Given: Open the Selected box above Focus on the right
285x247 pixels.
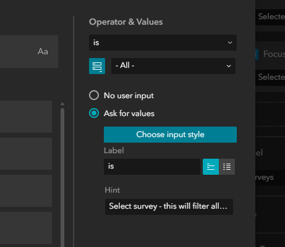Looking at the screenshot, I should [270, 17].
